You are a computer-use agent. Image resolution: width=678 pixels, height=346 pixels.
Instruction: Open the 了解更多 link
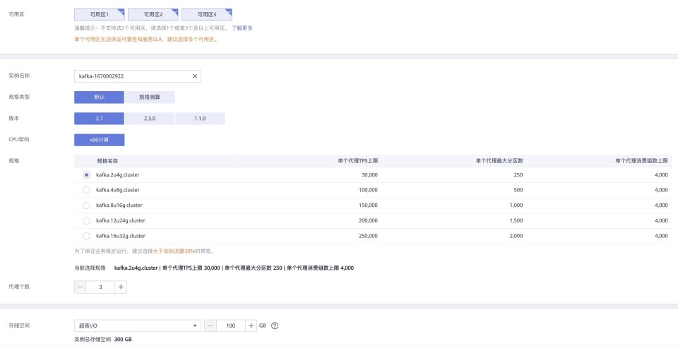coord(242,28)
